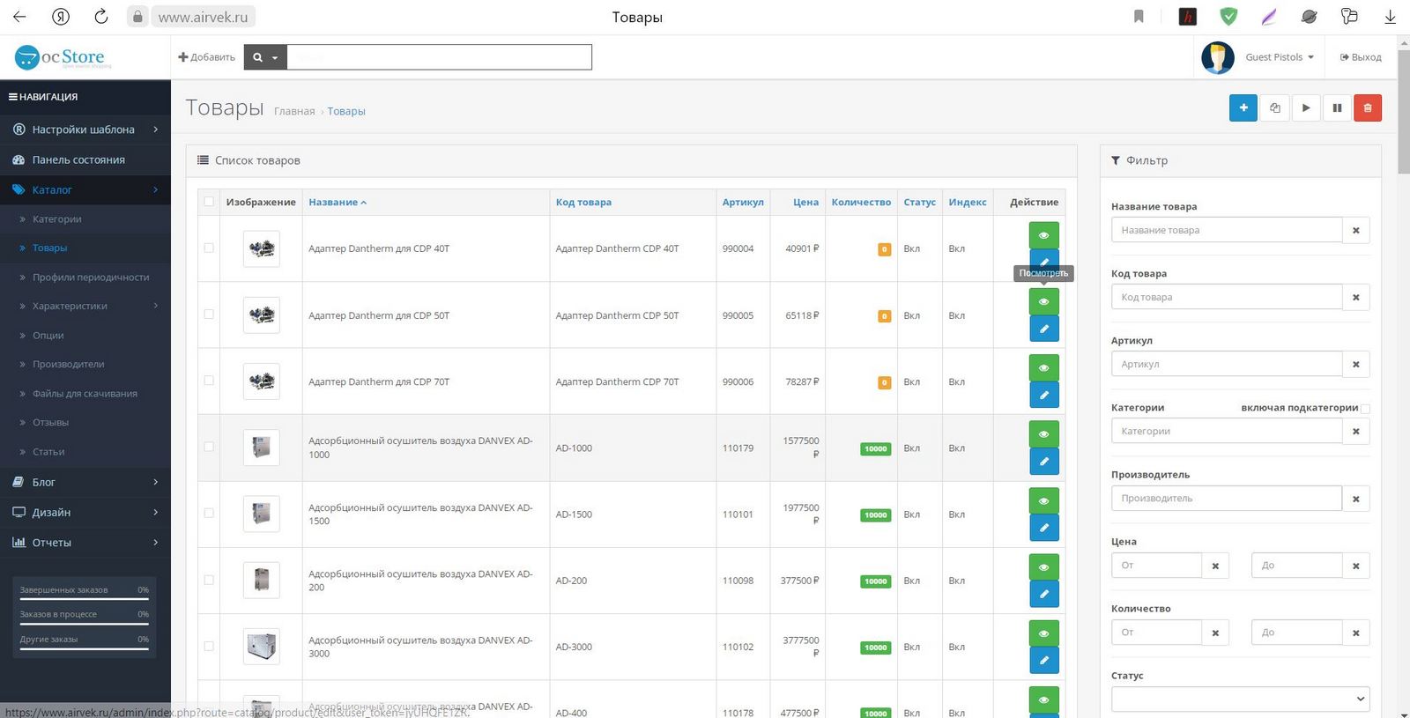Screen dimensions: 1410x718
Task: Click the Guest Pistols avatar image
Action: pyautogui.click(x=1218, y=57)
